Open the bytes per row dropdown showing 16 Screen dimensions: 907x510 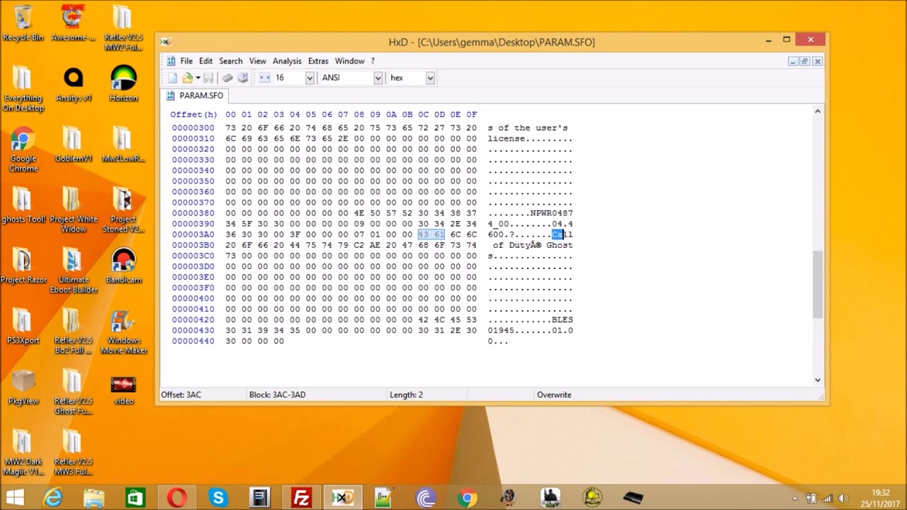point(310,78)
